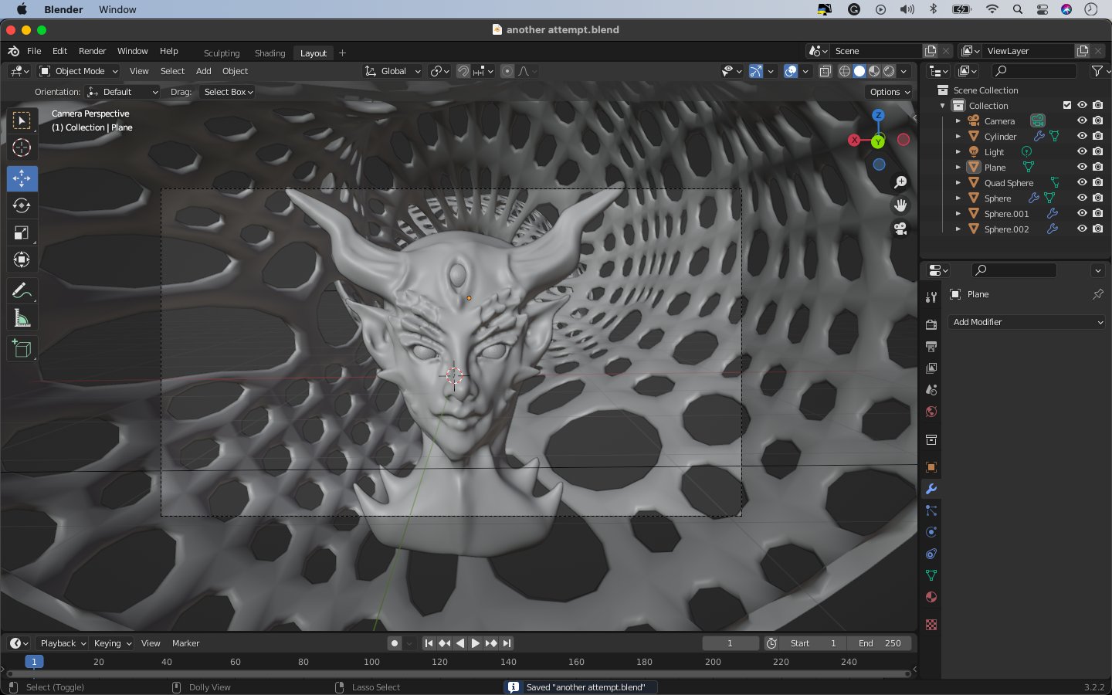Click the End frame value field
This screenshot has width=1112, height=695.
pos(880,643)
